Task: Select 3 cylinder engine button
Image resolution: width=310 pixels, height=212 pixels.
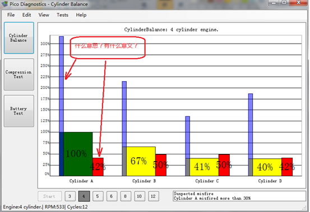Action: pos(70,196)
